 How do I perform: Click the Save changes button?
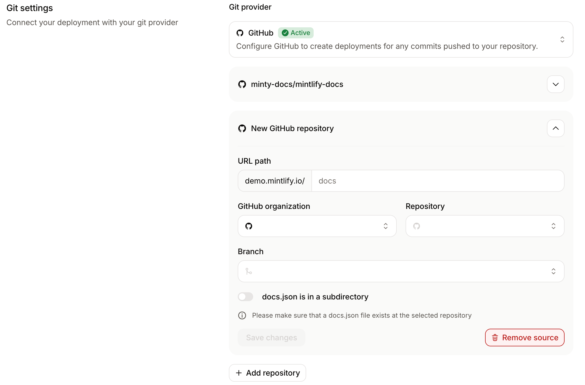coord(271,338)
